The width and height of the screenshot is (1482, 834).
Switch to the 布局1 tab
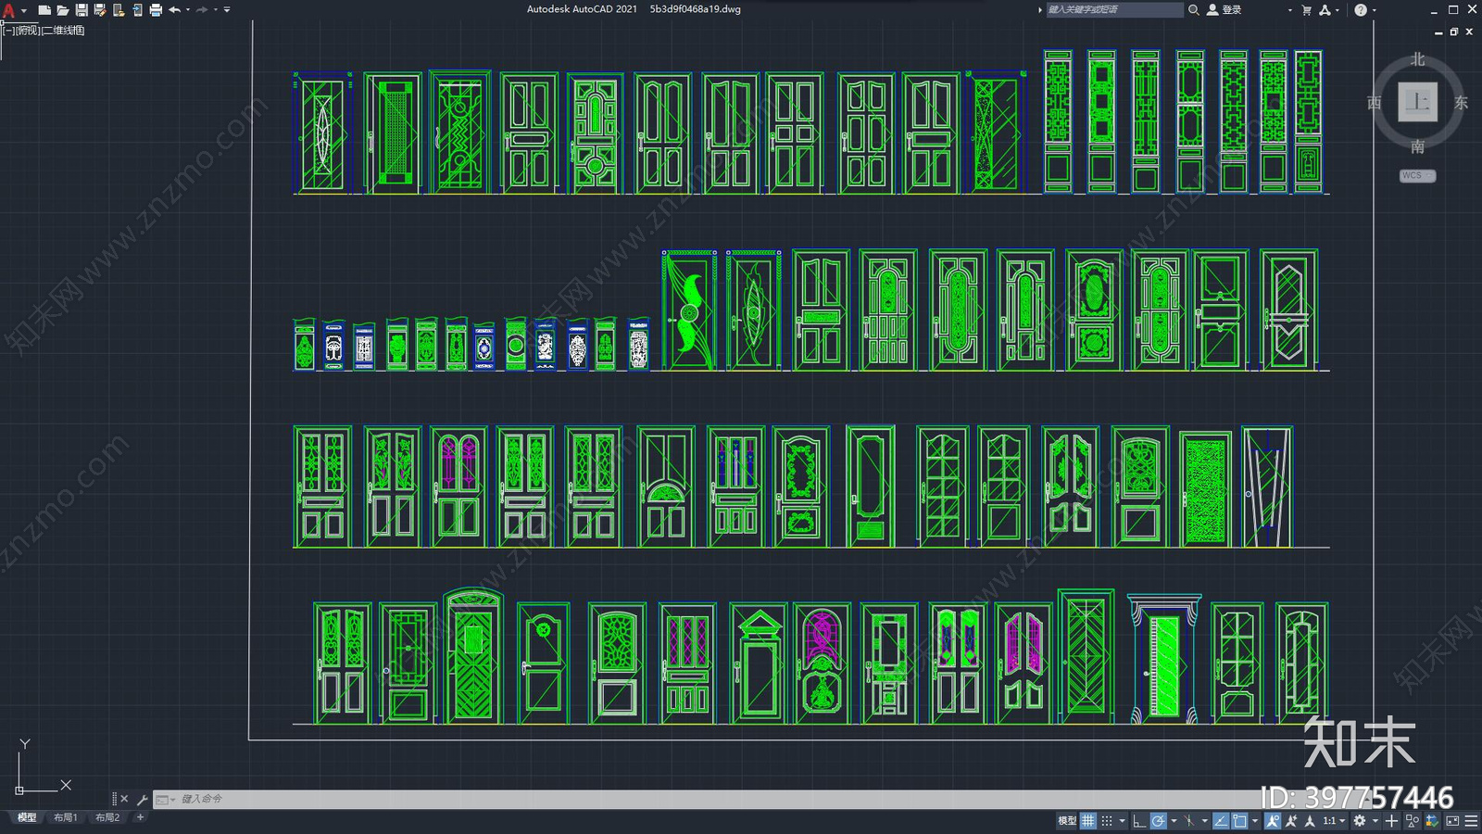point(66,817)
